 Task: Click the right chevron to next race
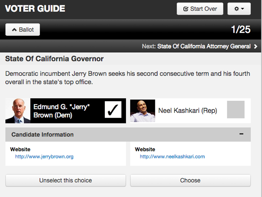coord(255,46)
